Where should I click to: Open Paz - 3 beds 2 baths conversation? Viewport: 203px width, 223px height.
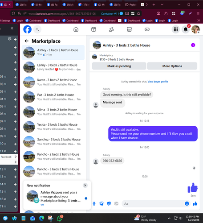[53, 97]
